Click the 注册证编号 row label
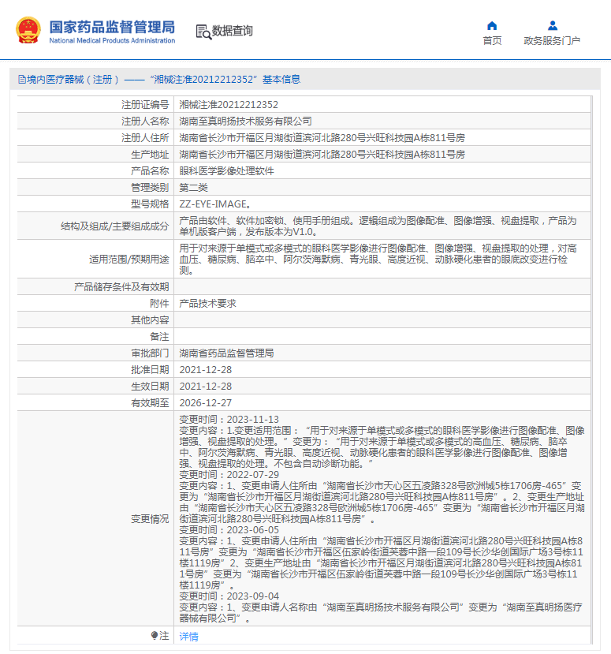 [145, 105]
